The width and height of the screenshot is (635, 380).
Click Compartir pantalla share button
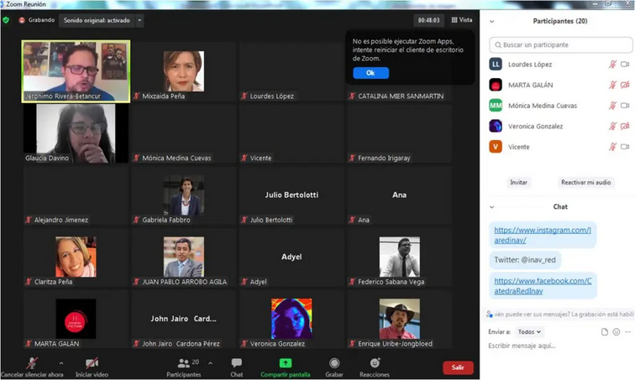(286, 367)
